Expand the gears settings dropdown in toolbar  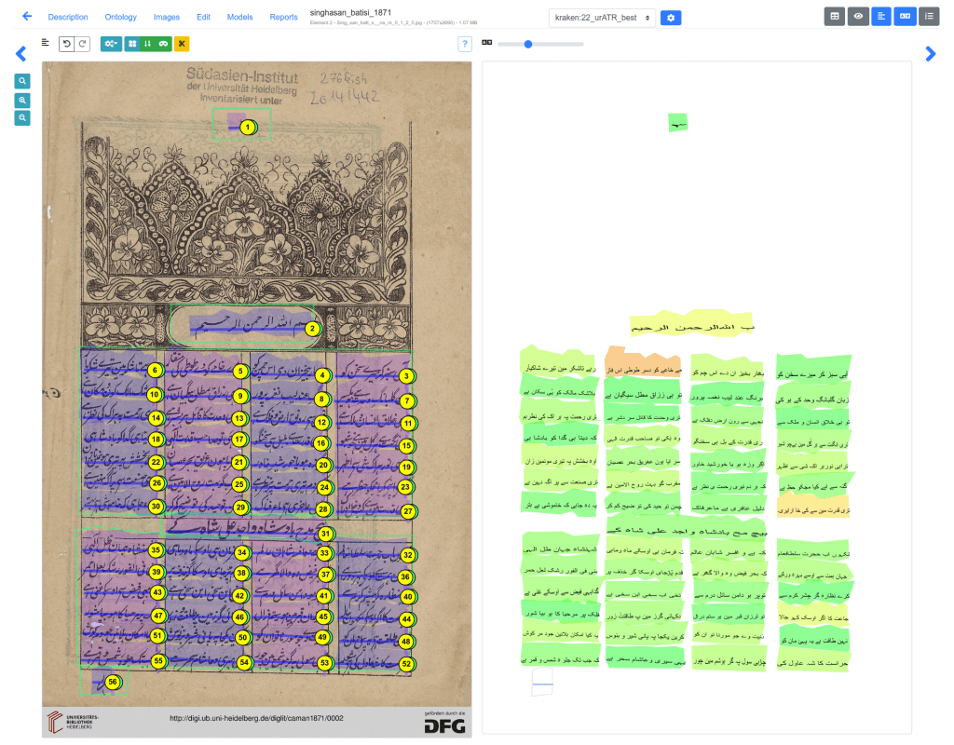(111, 44)
